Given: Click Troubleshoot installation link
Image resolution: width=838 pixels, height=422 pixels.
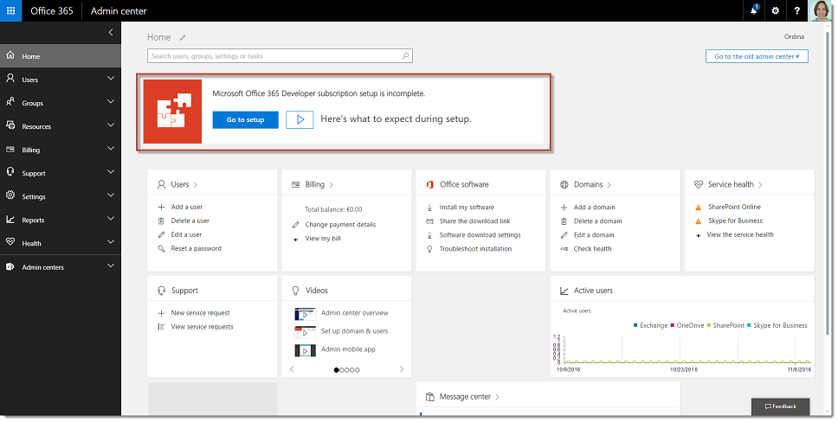Looking at the screenshot, I should [x=475, y=249].
